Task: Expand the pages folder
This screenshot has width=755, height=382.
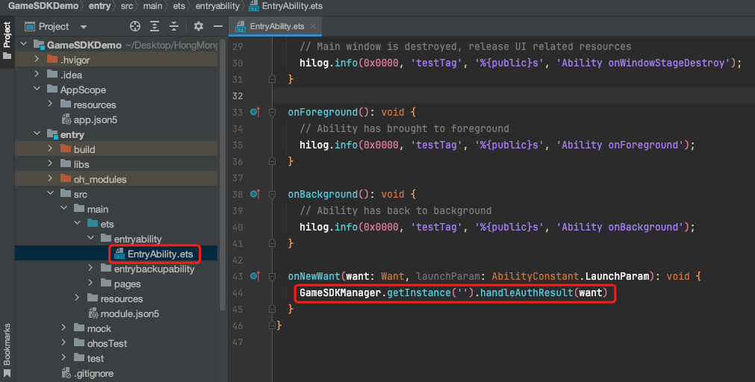Action: click(91, 284)
